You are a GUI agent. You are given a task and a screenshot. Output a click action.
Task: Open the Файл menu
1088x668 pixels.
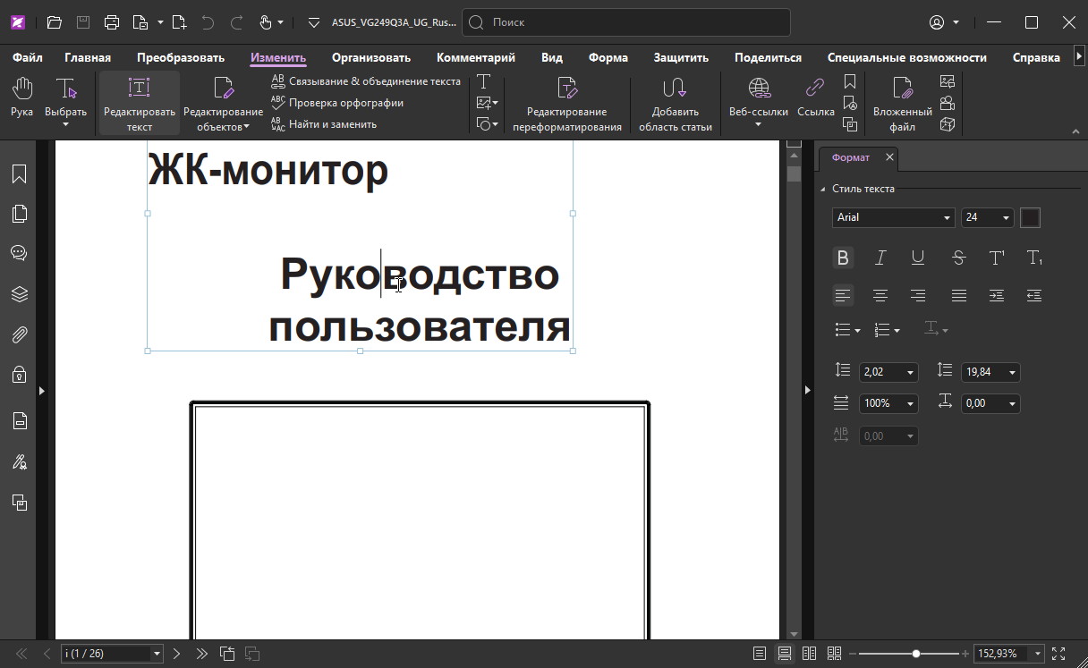pyautogui.click(x=28, y=57)
